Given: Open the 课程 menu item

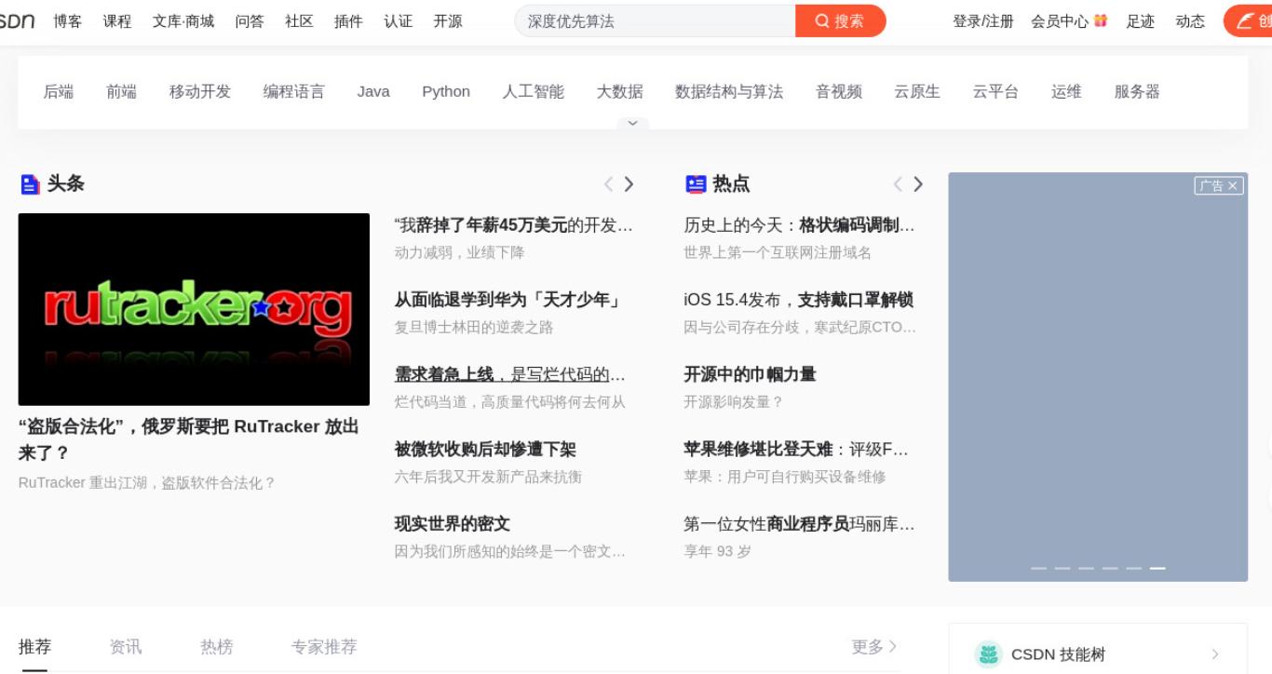Looking at the screenshot, I should [x=117, y=20].
